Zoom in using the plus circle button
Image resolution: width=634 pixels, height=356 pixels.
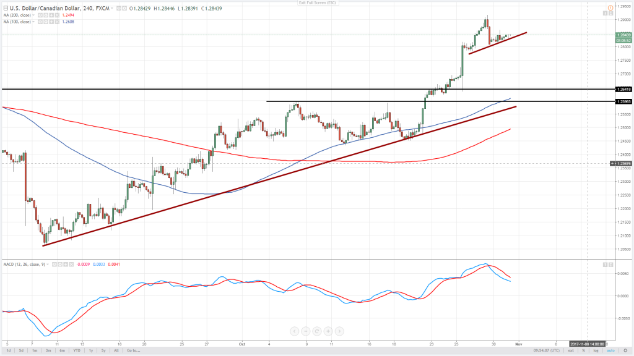pos(328,331)
